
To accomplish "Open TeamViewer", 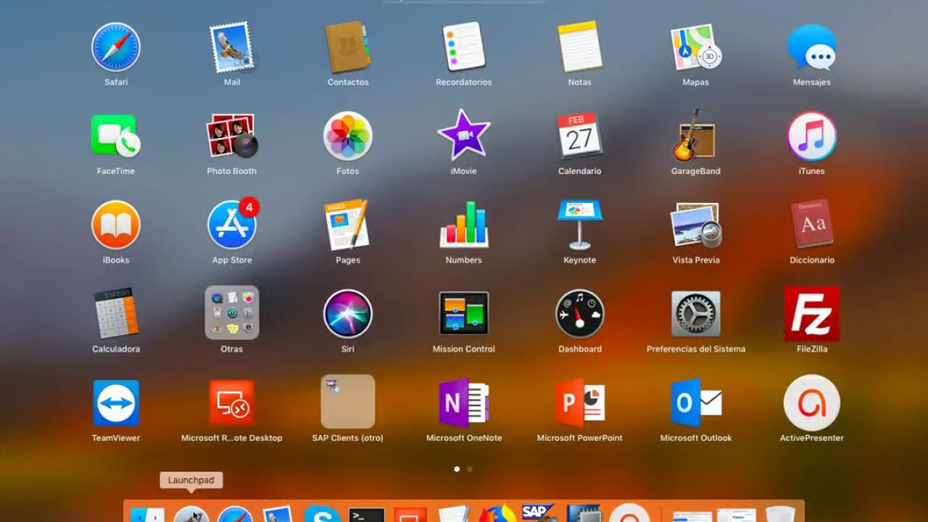I will (116, 402).
